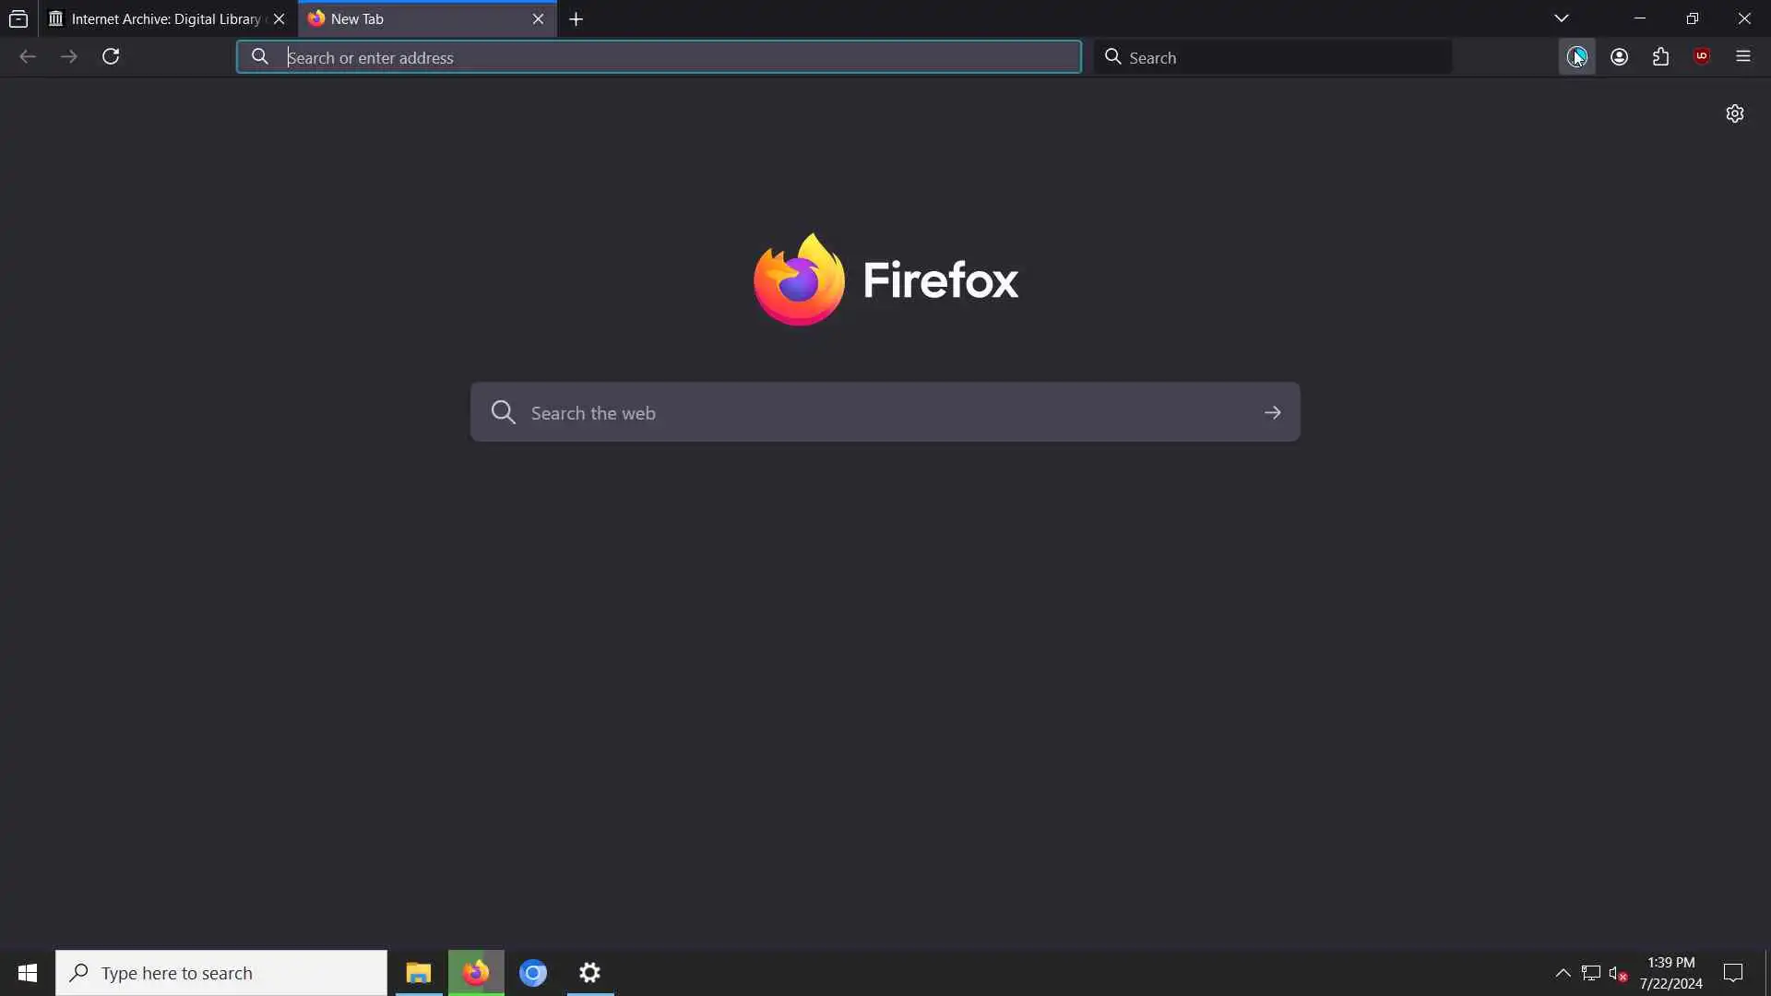Click the highlighted toolbar icon under cursor

(1576, 57)
